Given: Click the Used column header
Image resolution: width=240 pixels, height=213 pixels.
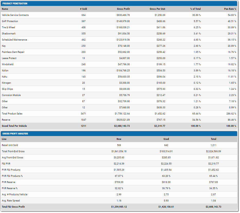Looking at the screenshot, I should [166, 139].
